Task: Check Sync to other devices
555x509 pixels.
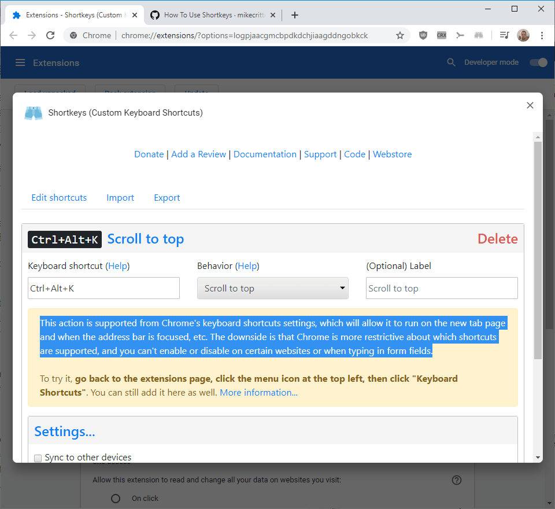Action: coord(38,458)
